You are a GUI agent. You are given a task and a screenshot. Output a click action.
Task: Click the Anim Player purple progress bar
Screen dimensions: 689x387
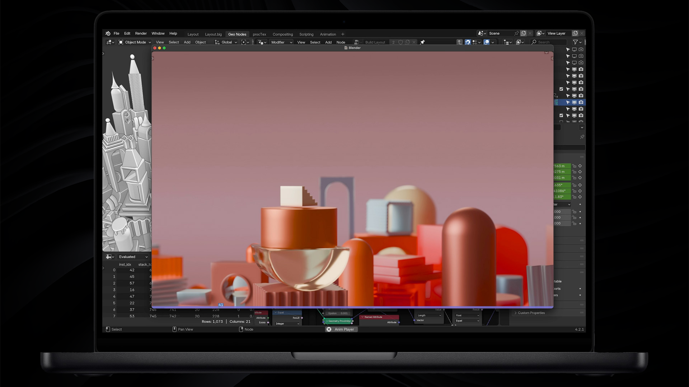353,307
